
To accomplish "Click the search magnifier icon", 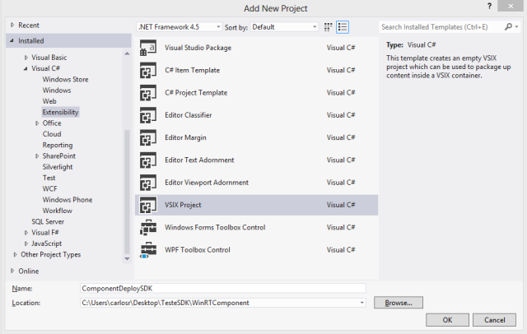I will pos(508,26).
